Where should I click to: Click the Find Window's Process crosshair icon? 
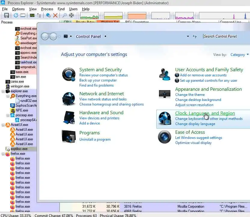(71, 15)
